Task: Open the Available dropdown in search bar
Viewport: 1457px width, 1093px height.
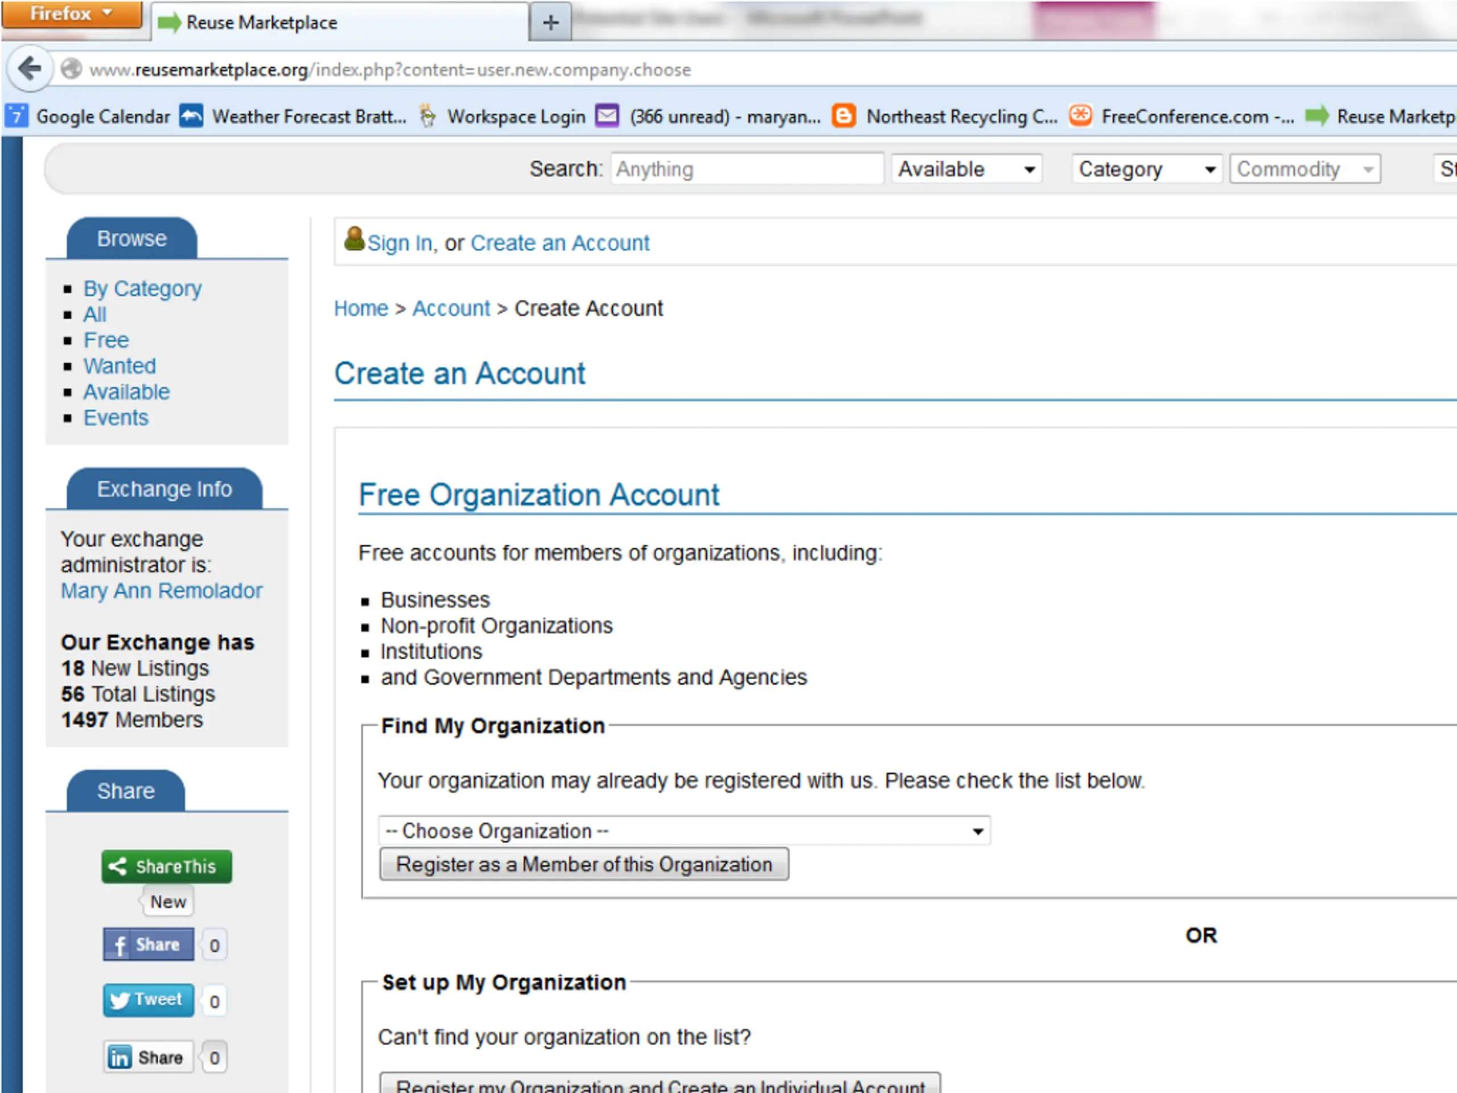Action: pyautogui.click(x=967, y=169)
